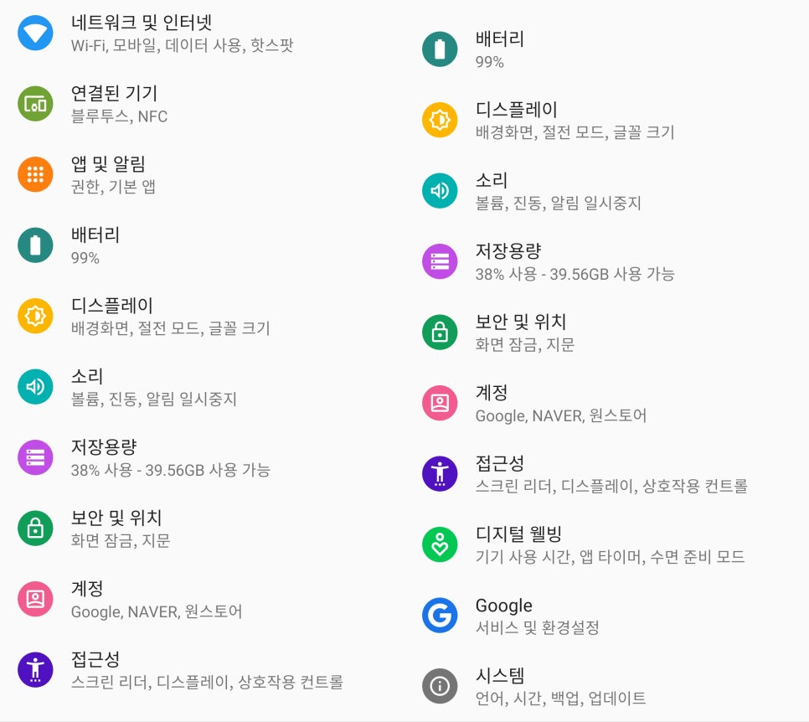
Task: Tap the blue Wi-Fi network icon
Action: click(35, 33)
